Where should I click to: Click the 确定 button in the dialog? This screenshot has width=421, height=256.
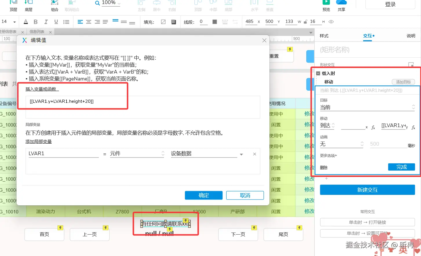[204, 195]
